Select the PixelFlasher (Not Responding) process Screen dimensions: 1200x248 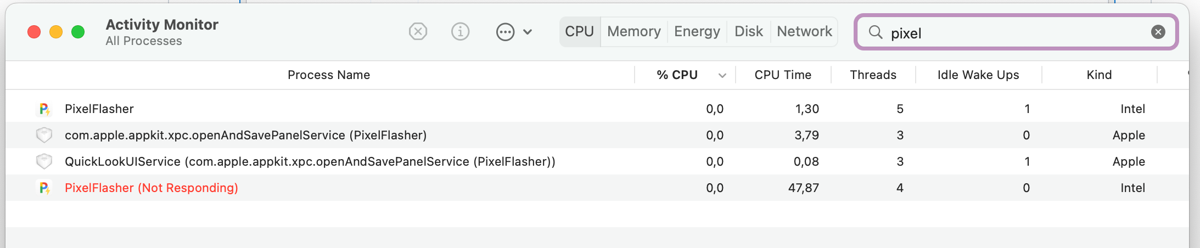(x=152, y=188)
